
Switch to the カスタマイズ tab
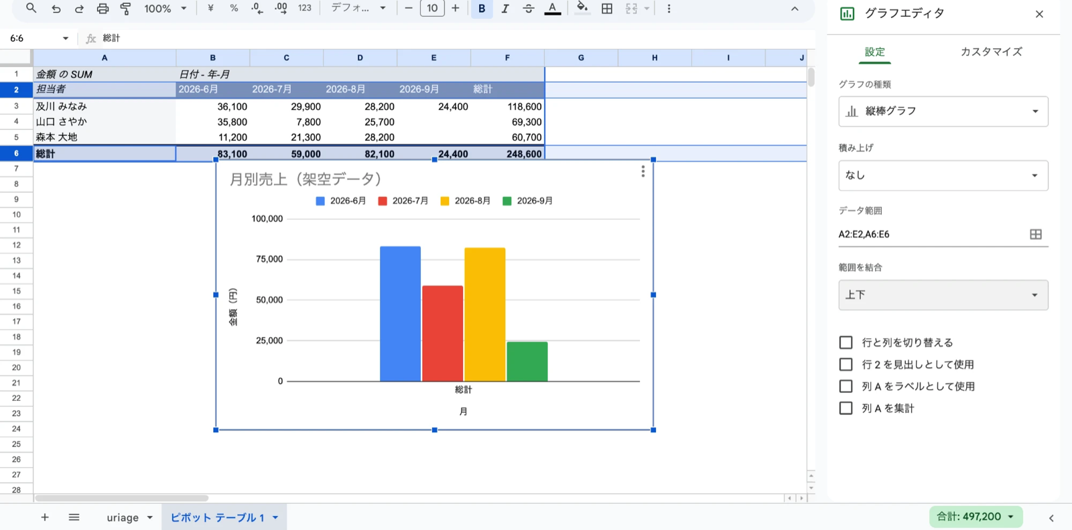point(991,52)
